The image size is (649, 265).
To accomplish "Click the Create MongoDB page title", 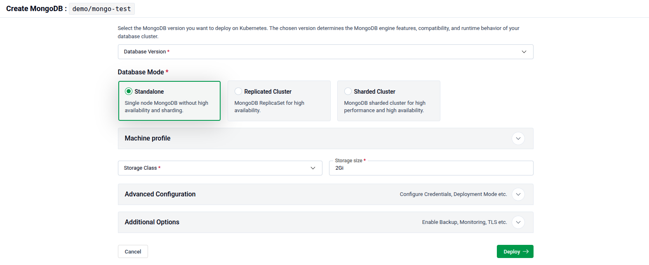I will (x=36, y=9).
